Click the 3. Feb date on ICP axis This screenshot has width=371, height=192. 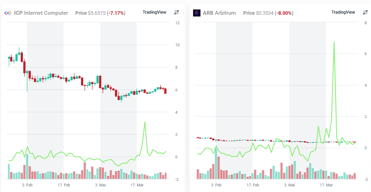pyautogui.click(x=27, y=185)
